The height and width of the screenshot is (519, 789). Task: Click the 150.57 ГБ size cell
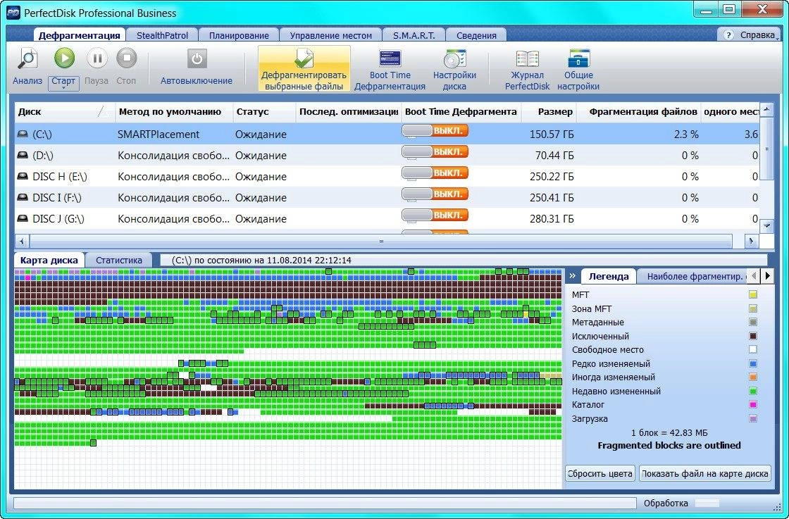point(552,135)
